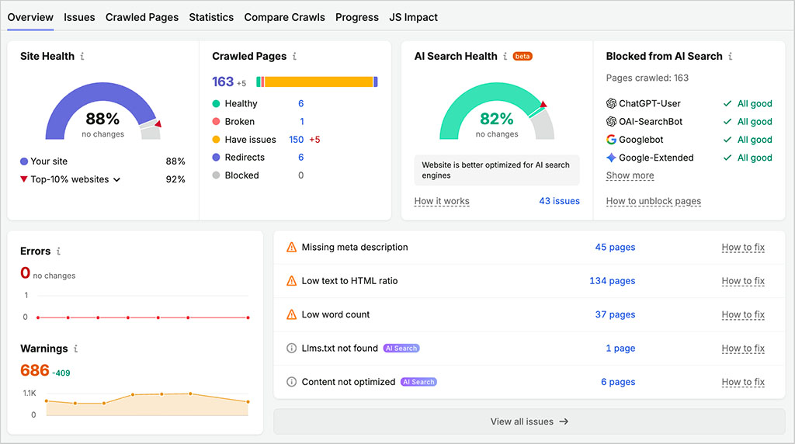795x444 pixels.
Task: Open the Crawled Pages info icon
Action: click(x=294, y=56)
